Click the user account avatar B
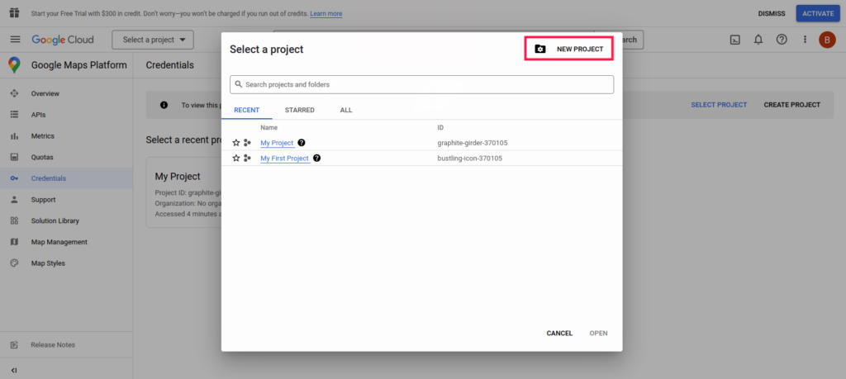 pyautogui.click(x=827, y=40)
